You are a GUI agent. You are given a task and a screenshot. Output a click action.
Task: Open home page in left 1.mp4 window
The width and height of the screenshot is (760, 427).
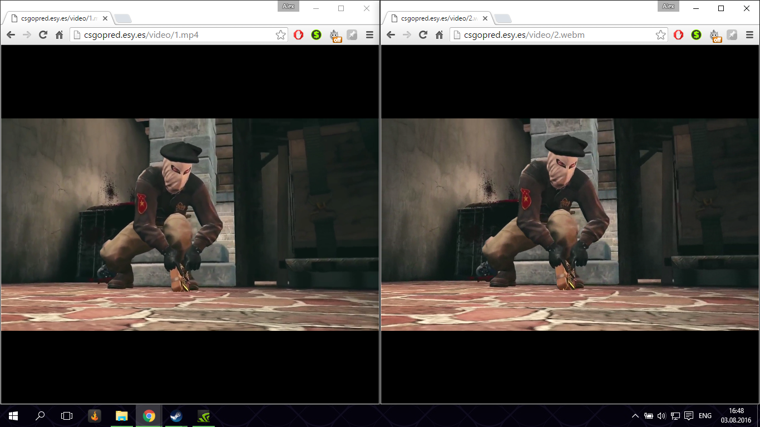pos(59,35)
